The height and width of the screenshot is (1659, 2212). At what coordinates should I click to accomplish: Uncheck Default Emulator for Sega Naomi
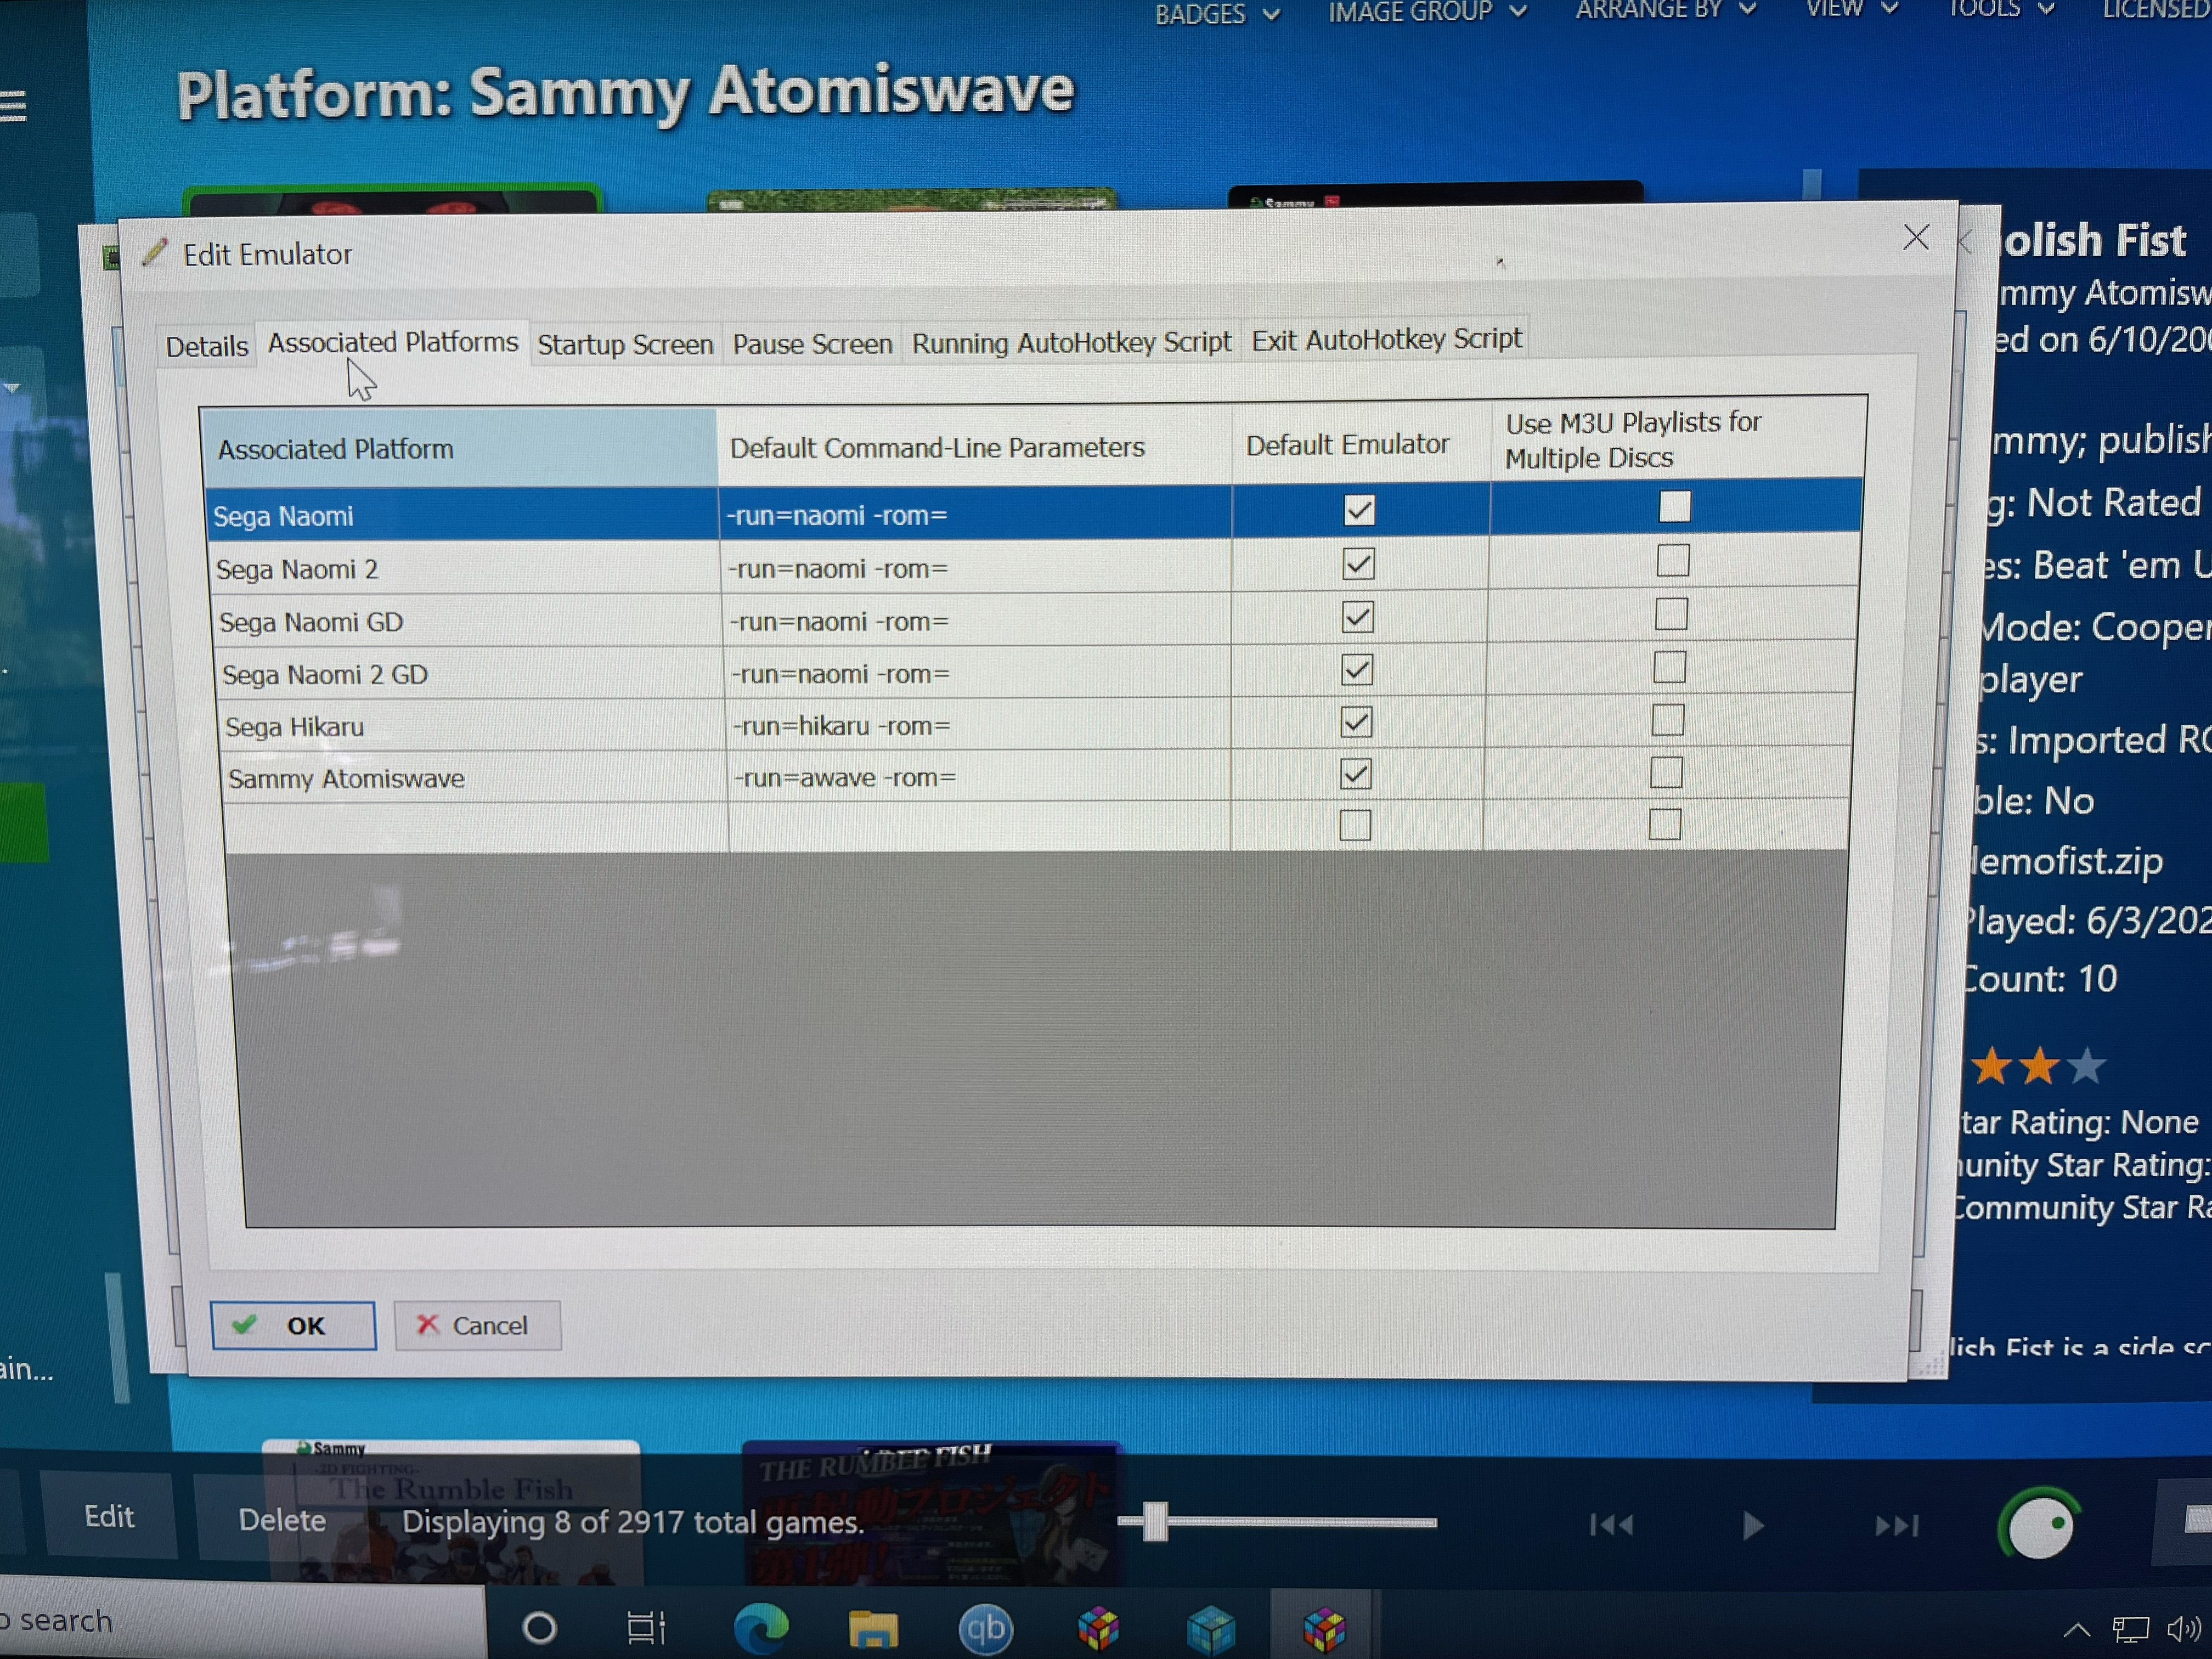[1358, 510]
